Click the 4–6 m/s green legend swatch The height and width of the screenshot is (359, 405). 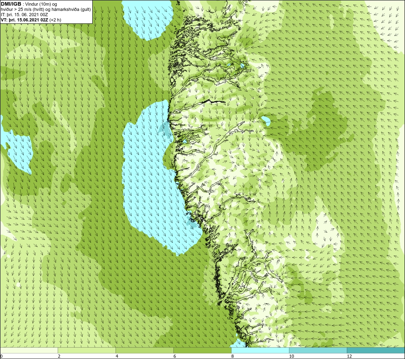click(145, 350)
